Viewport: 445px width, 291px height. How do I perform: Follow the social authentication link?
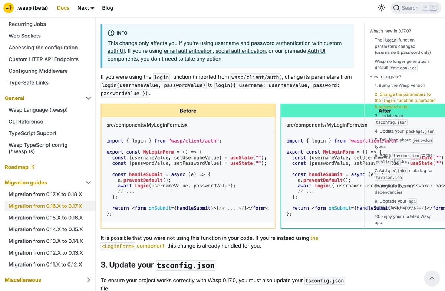(240, 51)
